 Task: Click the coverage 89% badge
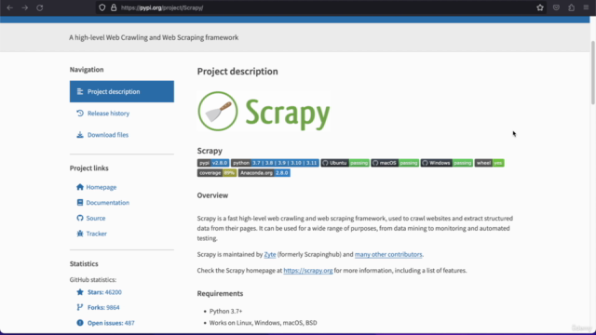click(217, 173)
